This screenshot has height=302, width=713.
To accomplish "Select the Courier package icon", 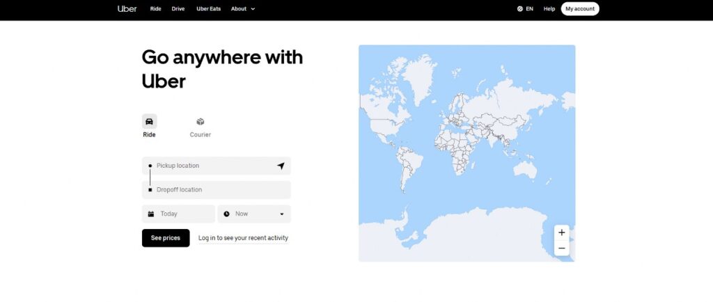I will point(201,122).
